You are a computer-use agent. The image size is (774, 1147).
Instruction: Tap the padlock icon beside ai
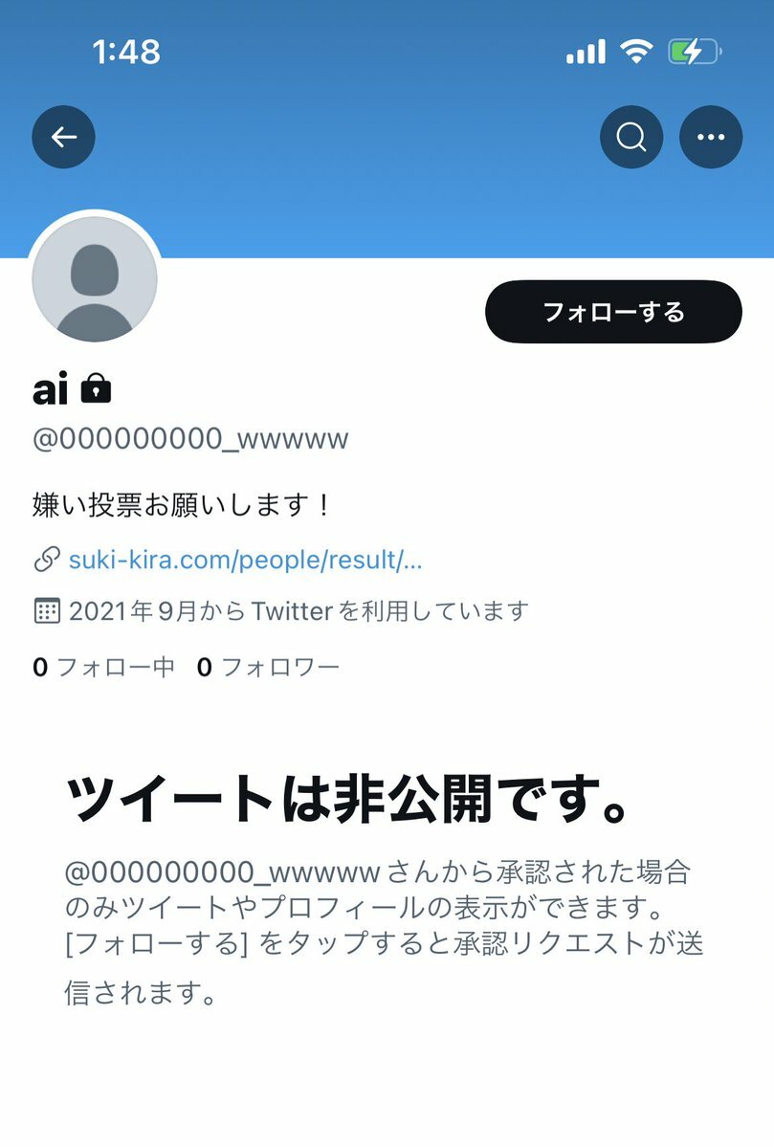[x=96, y=387]
